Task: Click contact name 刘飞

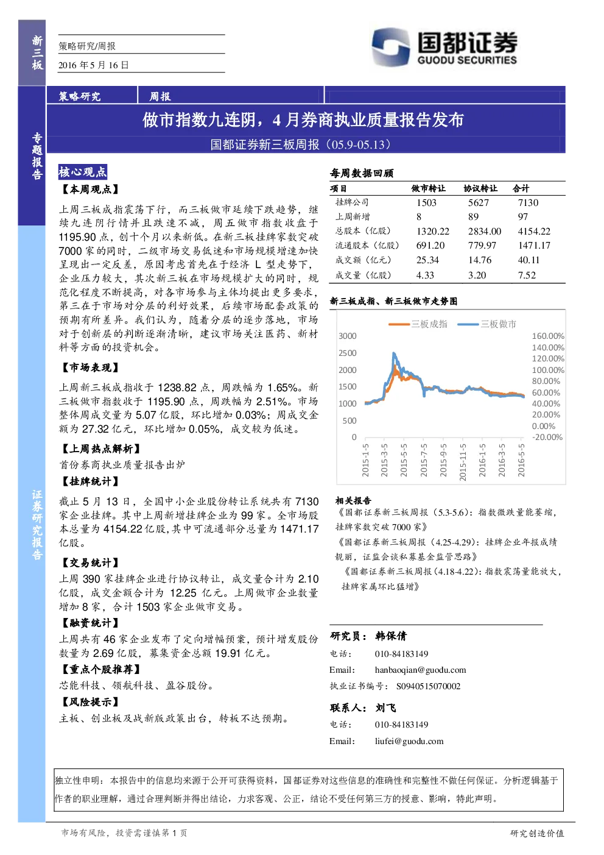Action: click(x=386, y=708)
